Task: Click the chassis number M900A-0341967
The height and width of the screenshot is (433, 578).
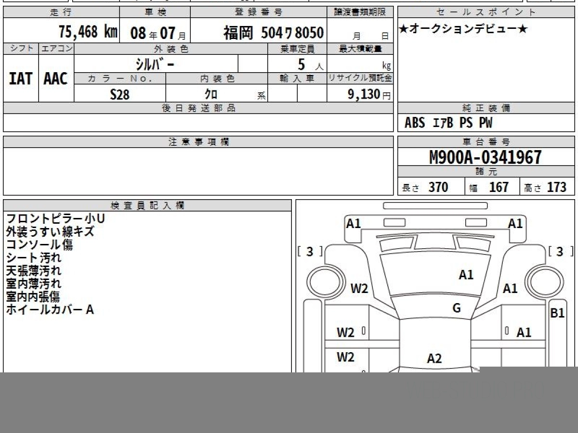Action: coord(486,157)
